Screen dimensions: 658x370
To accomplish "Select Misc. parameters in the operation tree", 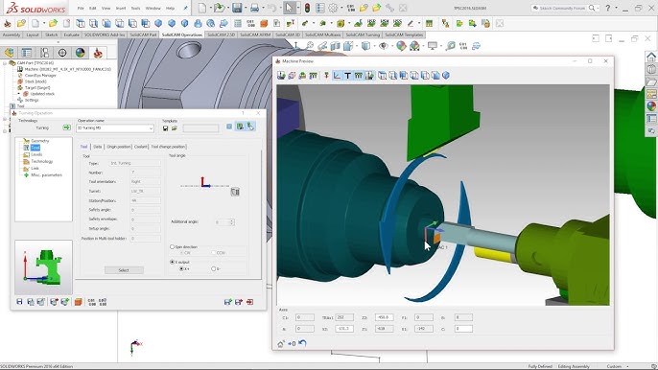I will [46, 174].
